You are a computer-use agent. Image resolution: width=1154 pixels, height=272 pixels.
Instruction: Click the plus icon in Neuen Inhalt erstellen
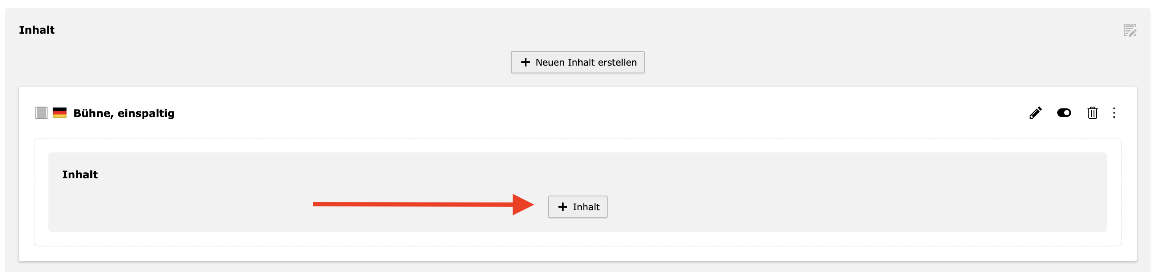(x=526, y=62)
